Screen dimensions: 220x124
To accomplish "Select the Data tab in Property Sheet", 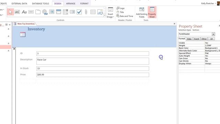I will pos(189,39).
